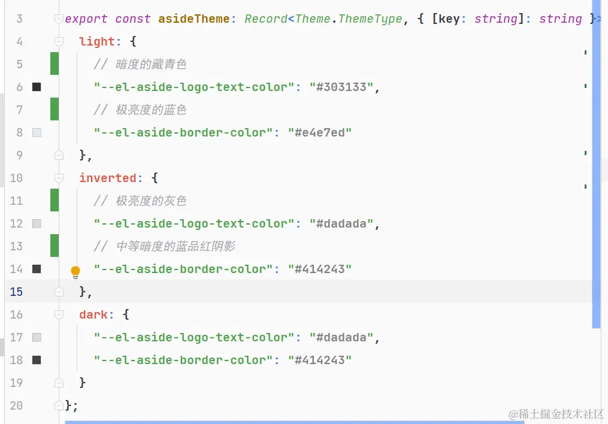Click the dark property key
The height and width of the screenshot is (424, 608).
click(x=93, y=314)
